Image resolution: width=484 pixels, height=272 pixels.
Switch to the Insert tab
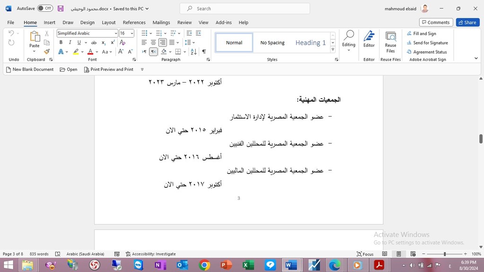point(49,23)
